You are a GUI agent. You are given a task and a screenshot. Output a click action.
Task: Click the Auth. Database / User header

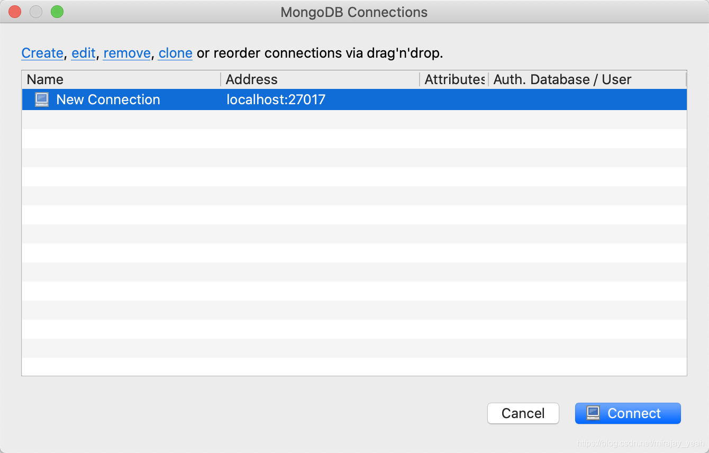[587, 79]
